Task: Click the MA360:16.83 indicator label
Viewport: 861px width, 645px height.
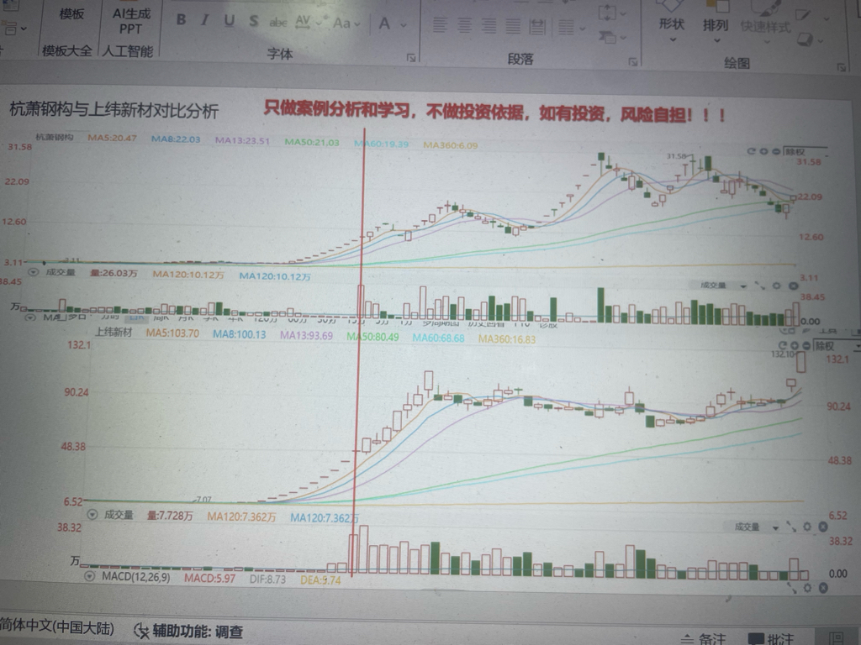Action: click(x=507, y=339)
